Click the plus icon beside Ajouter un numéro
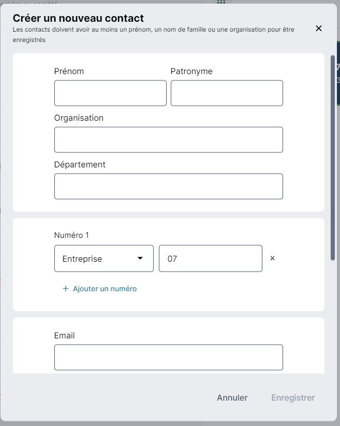340x426 pixels. (x=65, y=289)
